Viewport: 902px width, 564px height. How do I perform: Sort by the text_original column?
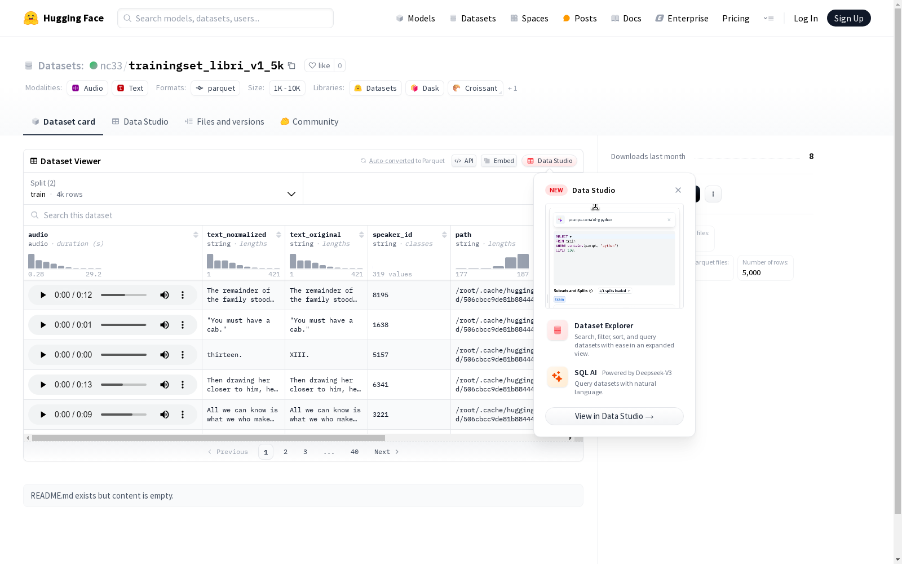click(361, 235)
